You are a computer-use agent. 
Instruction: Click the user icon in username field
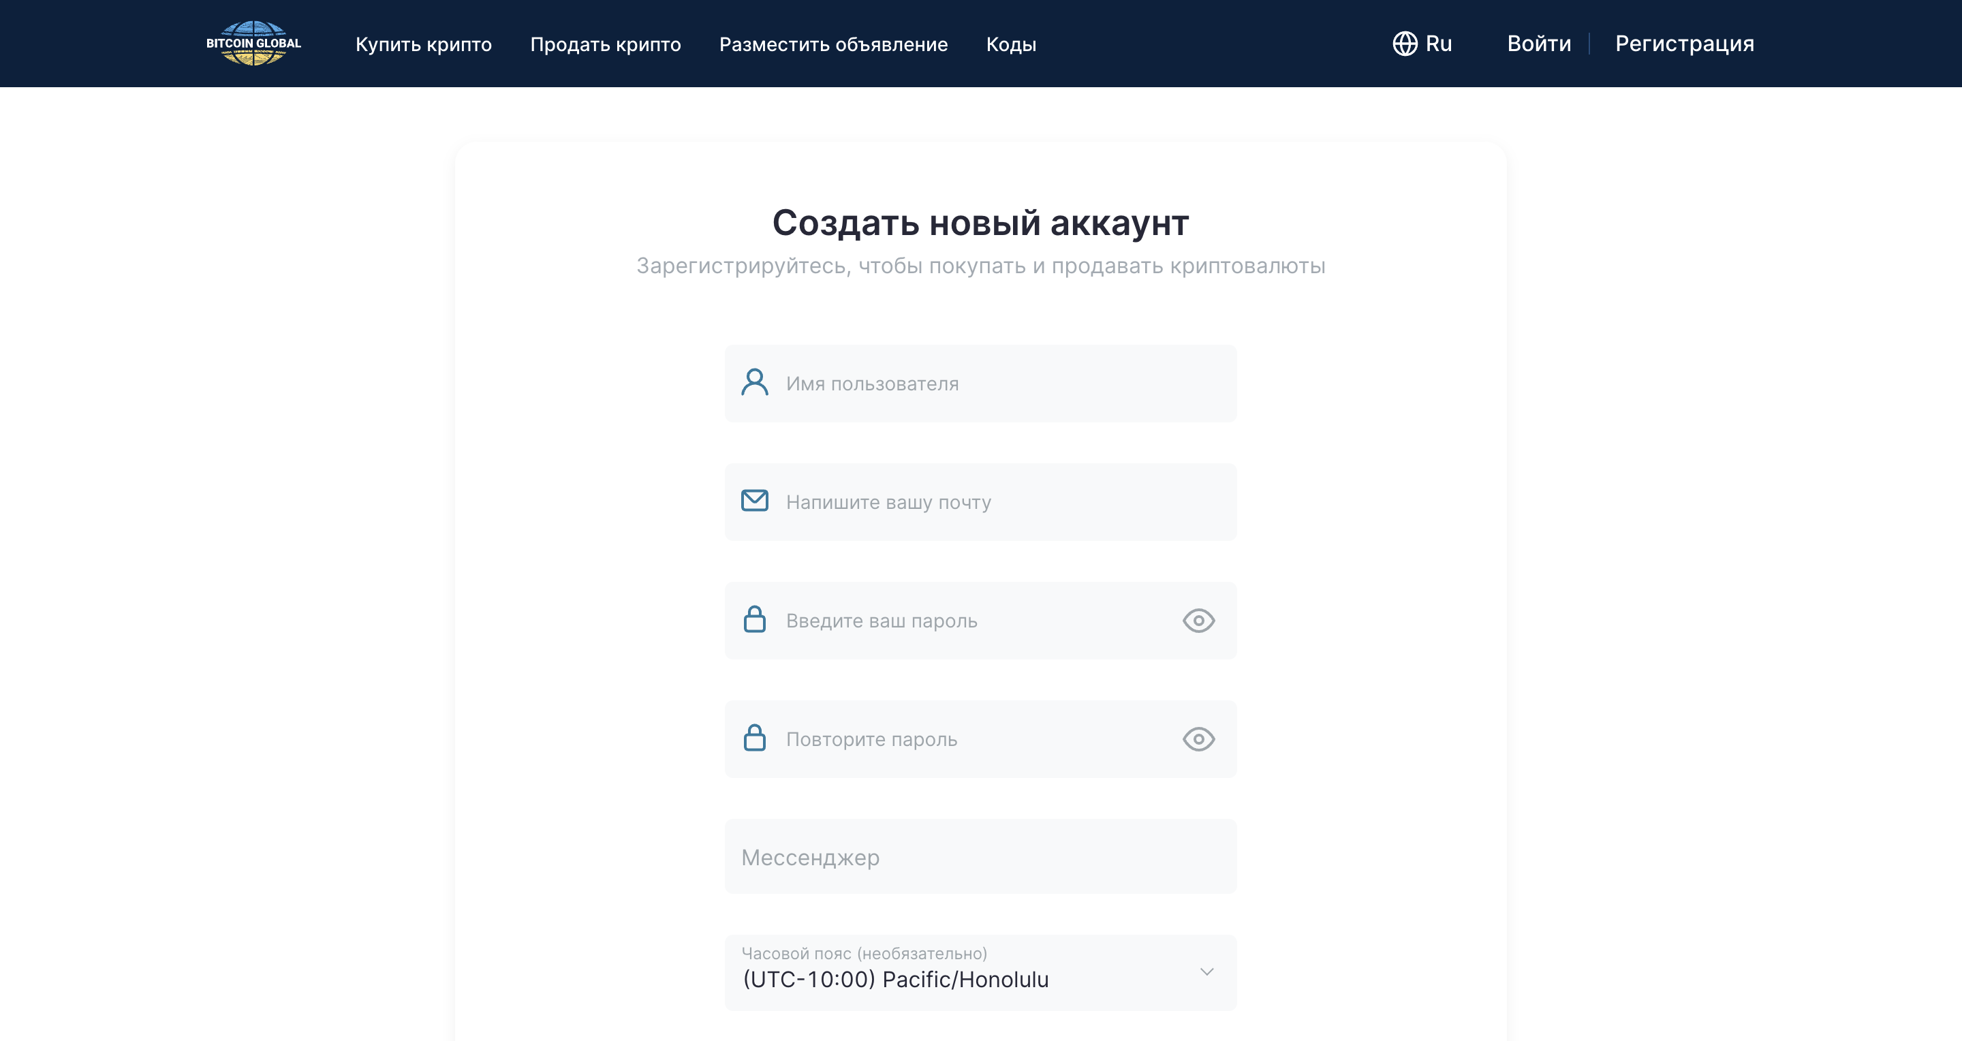pos(754,382)
